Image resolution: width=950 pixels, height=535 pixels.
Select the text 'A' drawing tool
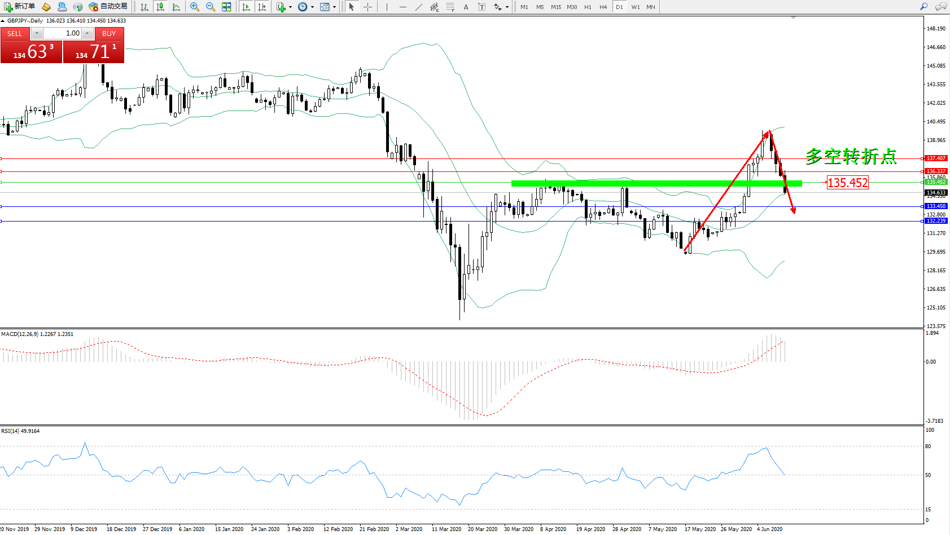click(466, 7)
